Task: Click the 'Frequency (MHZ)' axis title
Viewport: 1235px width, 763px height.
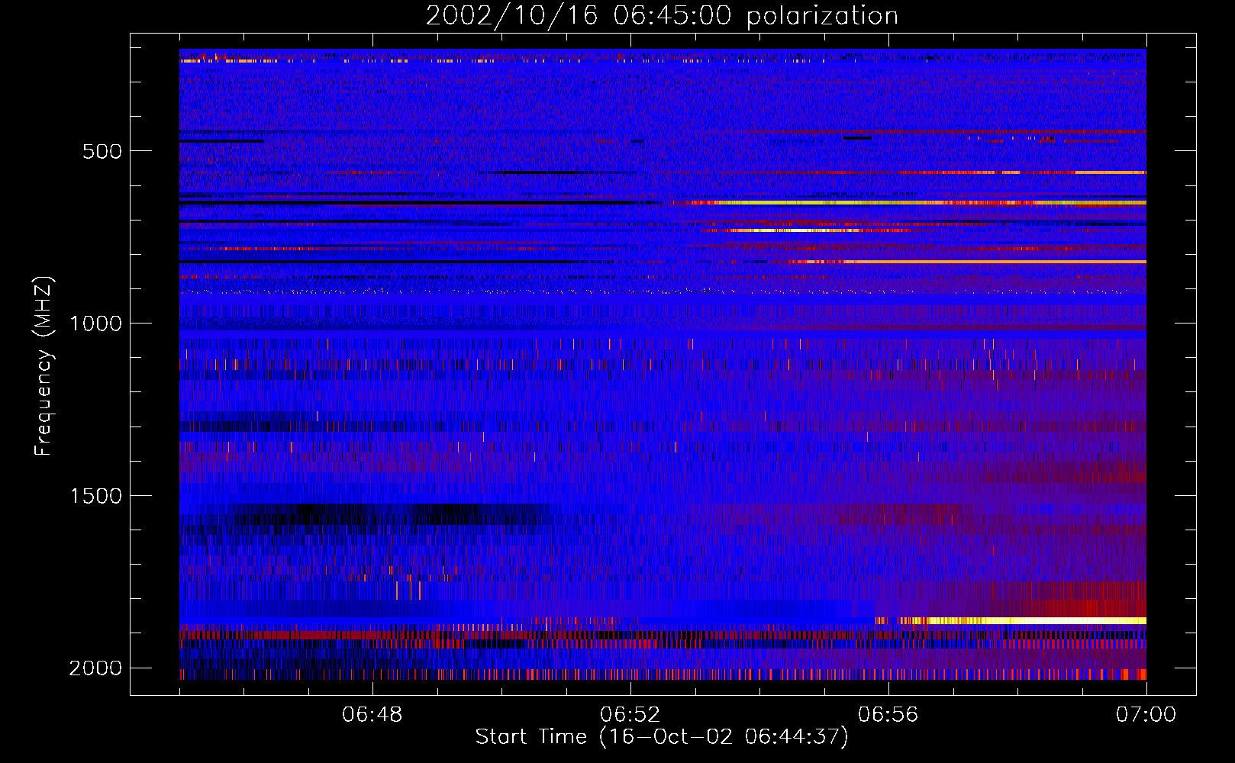Action: pos(44,366)
